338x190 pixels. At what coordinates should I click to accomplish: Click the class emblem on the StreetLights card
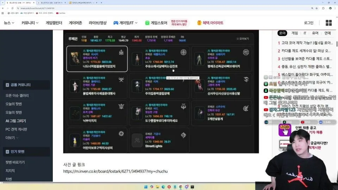[183, 135]
